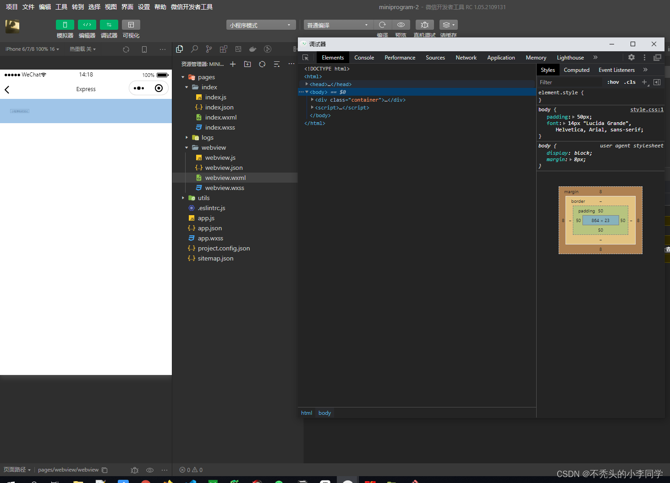Click the preview eye icon in toolbar

point(401,25)
